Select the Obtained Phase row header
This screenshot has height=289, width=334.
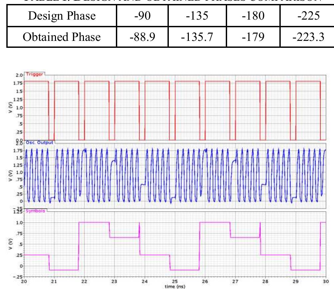61,37
